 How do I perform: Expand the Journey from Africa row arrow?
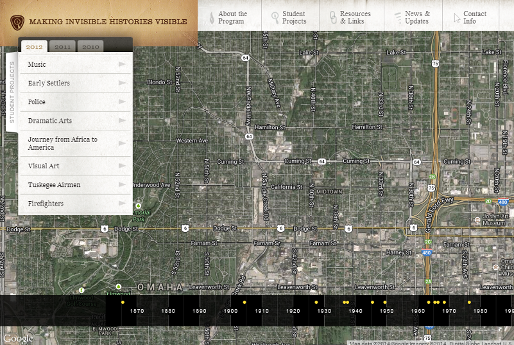tap(122, 143)
